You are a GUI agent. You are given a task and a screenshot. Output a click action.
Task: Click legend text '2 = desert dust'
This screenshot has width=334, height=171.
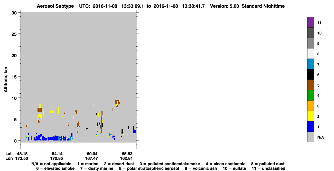[x=119, y=164]
